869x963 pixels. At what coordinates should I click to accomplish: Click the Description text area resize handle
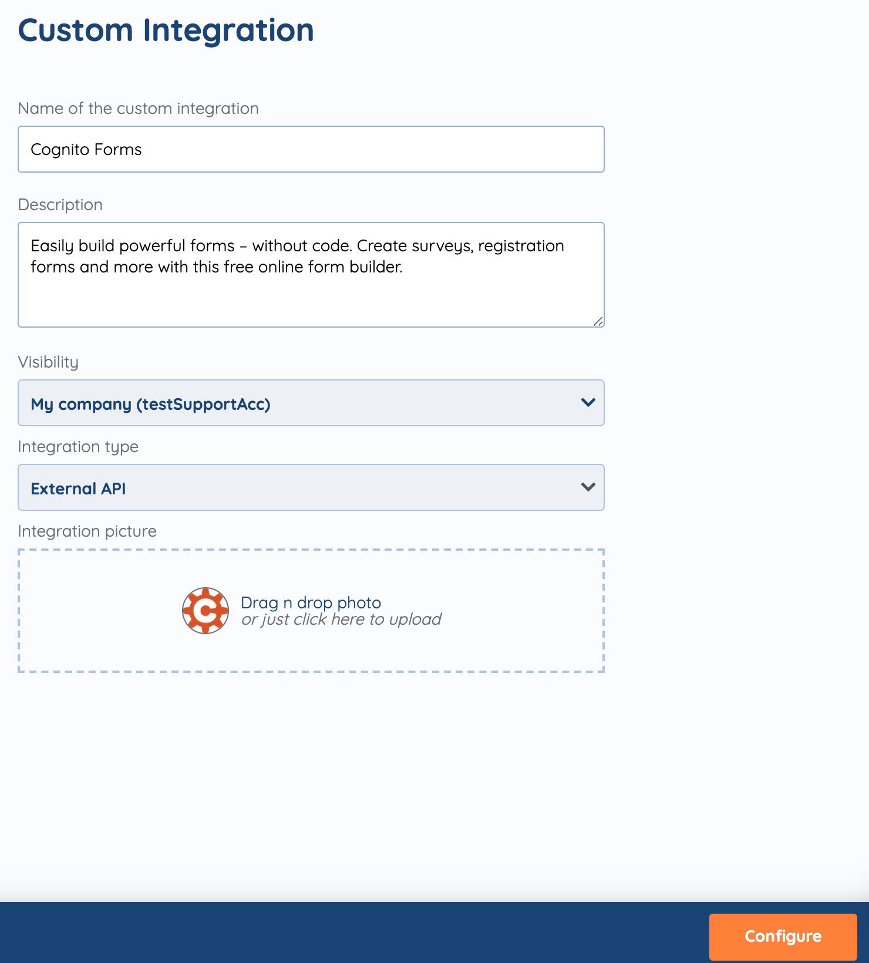(598, 321)
